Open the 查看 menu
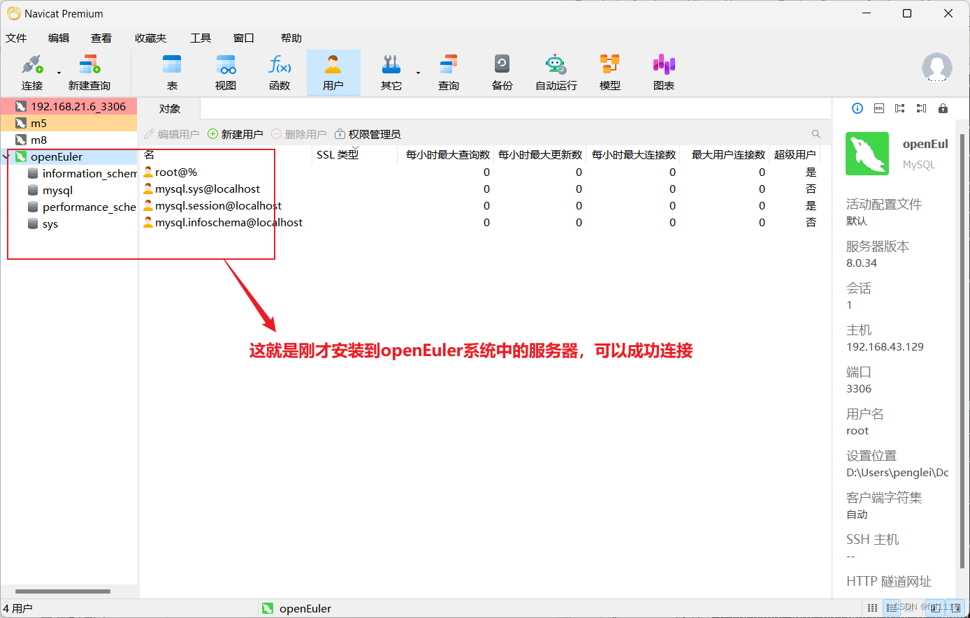This screenshot has height=618, width=970. 101,38
